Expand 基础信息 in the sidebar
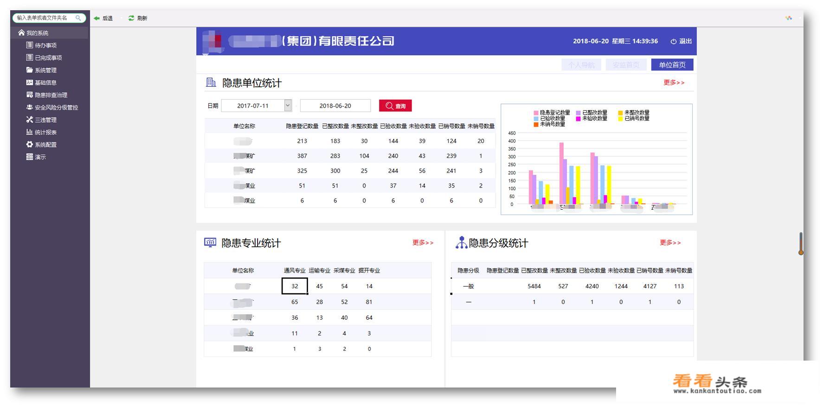 click(x=46, y=83)
